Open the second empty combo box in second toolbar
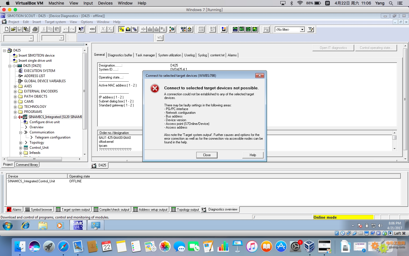This screenshot has width=409, height=256. (53, 38)
